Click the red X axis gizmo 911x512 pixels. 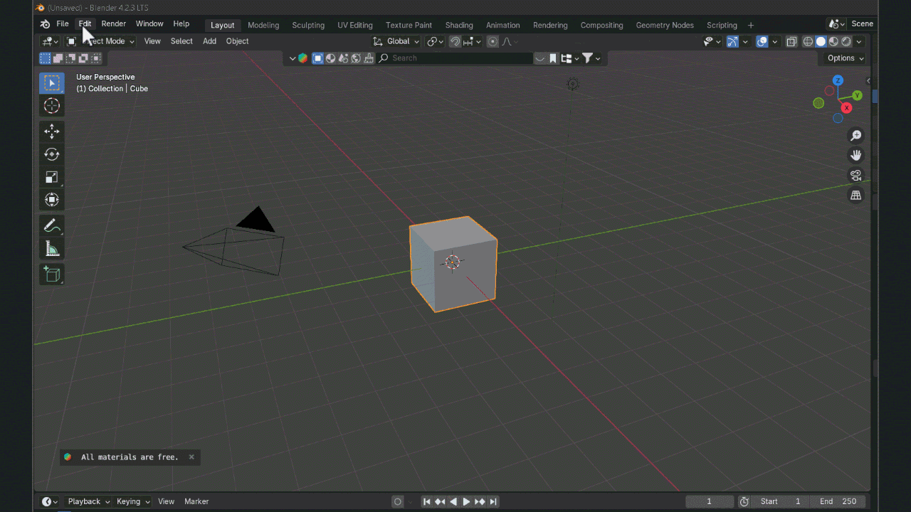[846, 108]
